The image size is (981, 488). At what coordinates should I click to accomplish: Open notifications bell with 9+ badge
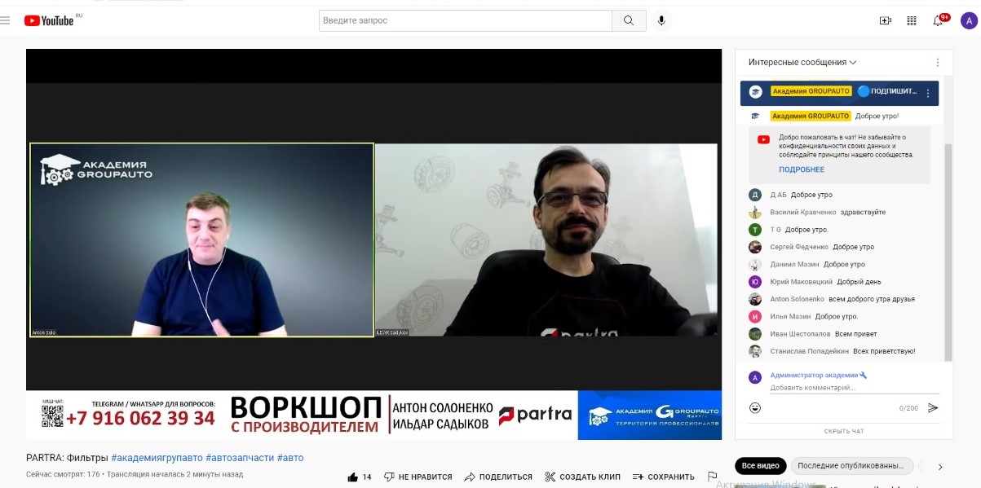click(x=939, y=20)
